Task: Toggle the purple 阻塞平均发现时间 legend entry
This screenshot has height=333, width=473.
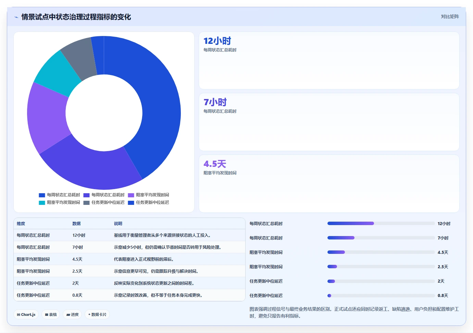Action: (x=148, y=195)
